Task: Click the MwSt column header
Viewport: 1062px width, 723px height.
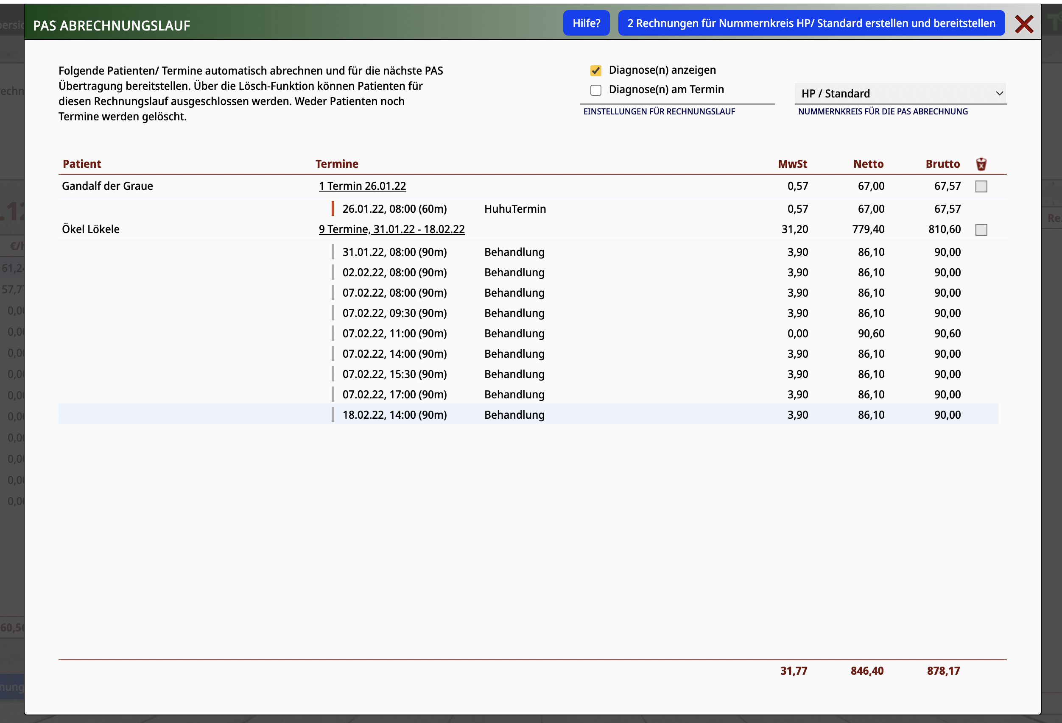Action: 792,164
